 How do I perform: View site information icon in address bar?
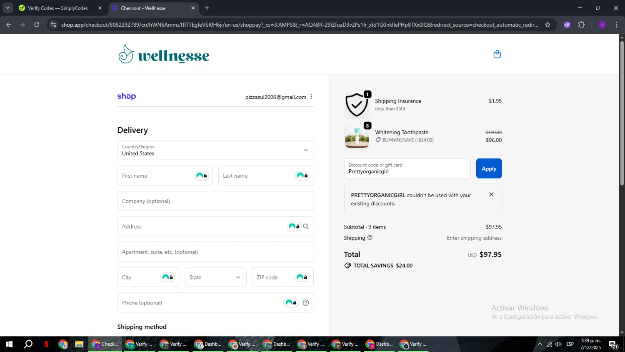click(53, 25)
